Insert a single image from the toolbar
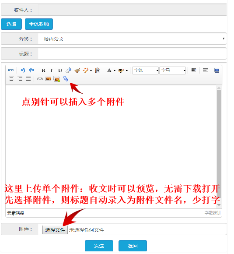This screenshot has height=254, width=234. (48, 79)
